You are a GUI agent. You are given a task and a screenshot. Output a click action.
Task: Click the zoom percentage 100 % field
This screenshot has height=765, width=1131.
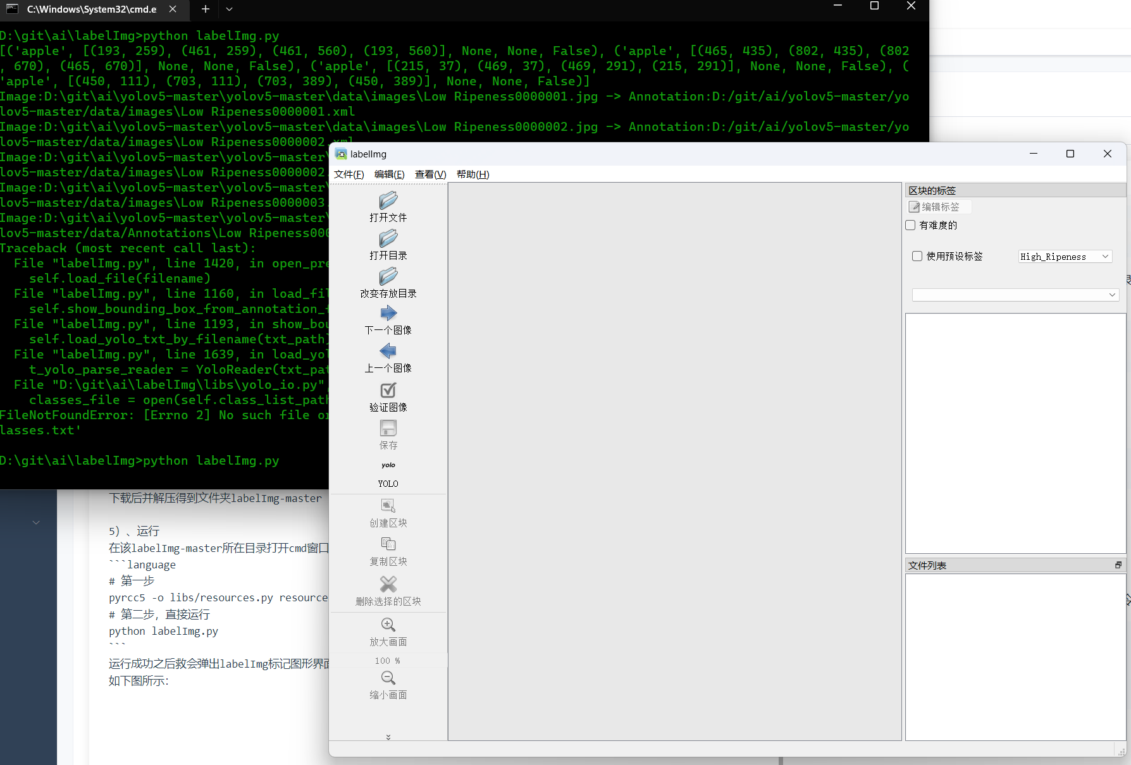[388, 661]
